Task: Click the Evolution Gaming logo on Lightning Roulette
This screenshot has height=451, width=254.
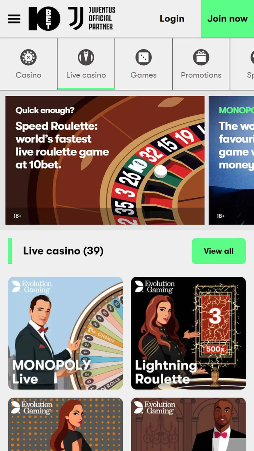Action: coord(154,286)
